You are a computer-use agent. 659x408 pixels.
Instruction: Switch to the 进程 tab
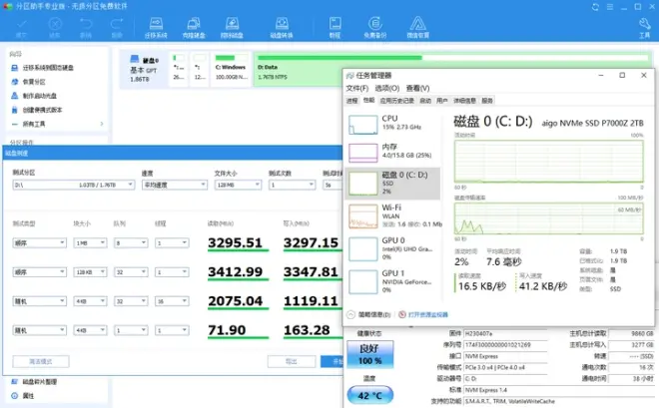pyautogui.click(x=351, y=101)
